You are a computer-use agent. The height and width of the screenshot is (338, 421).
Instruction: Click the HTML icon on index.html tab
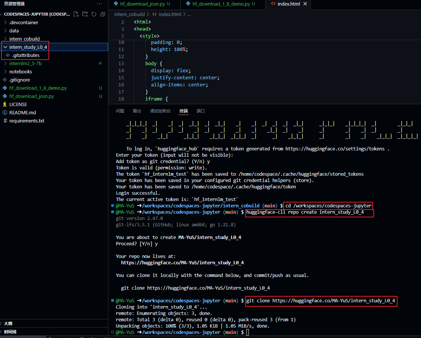273,4
